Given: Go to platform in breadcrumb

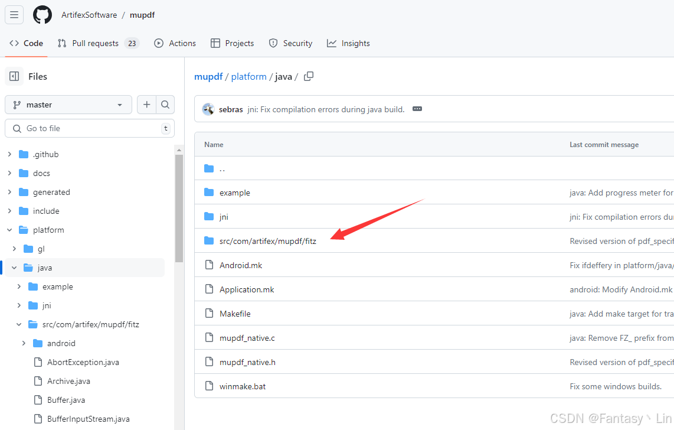Looking at the screenshot, I should pyautogui.click(x=249, y=77).
